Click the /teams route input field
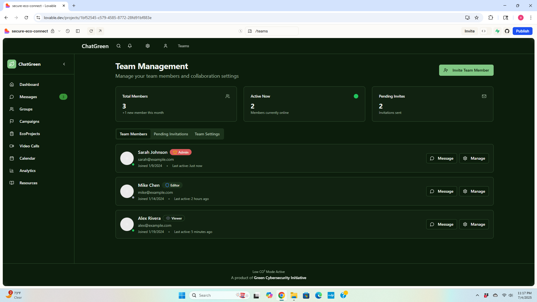Screen dimensions: 537x302 pos(274,31)
